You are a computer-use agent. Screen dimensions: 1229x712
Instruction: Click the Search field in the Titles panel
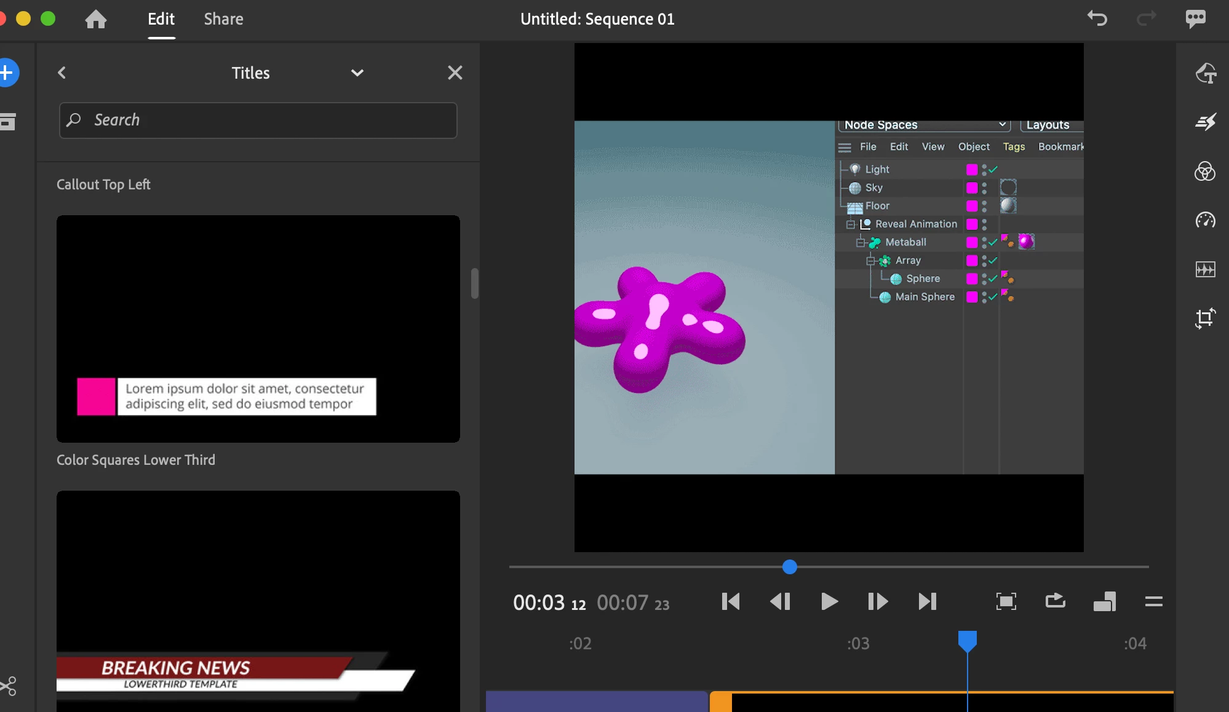pyautogui.click(x=258, y=121)
